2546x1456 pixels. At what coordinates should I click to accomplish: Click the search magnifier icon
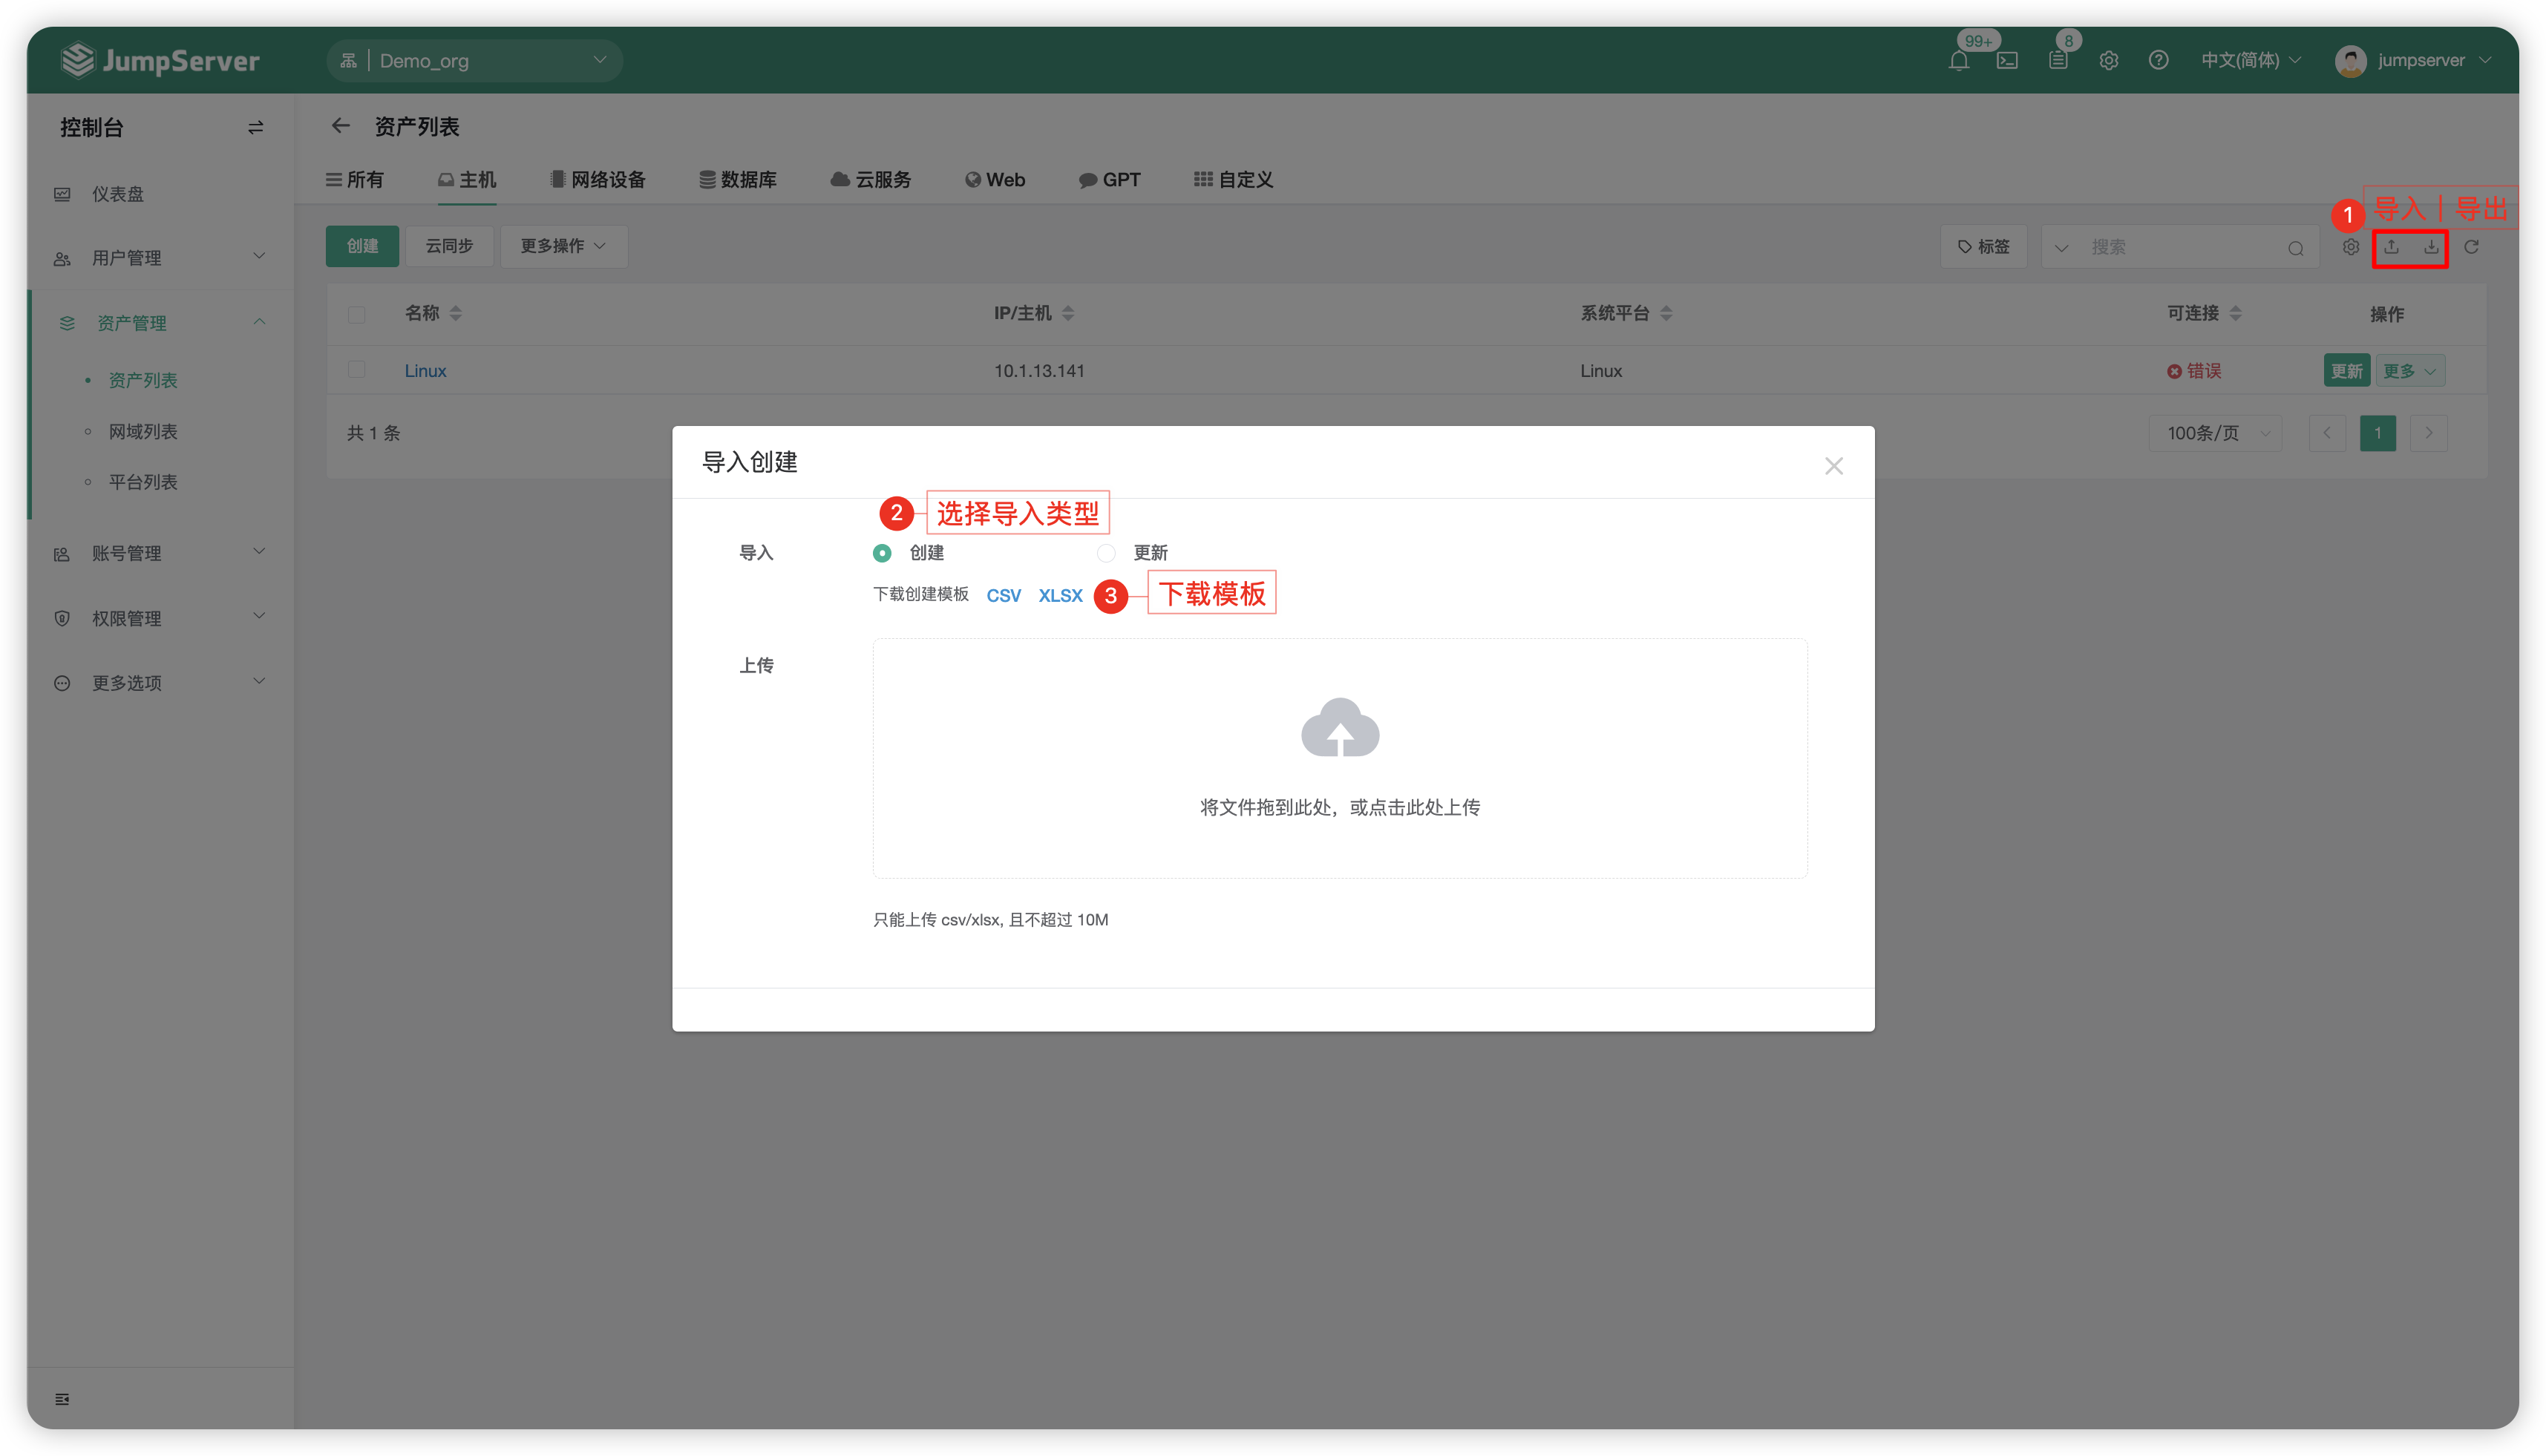2296,248
